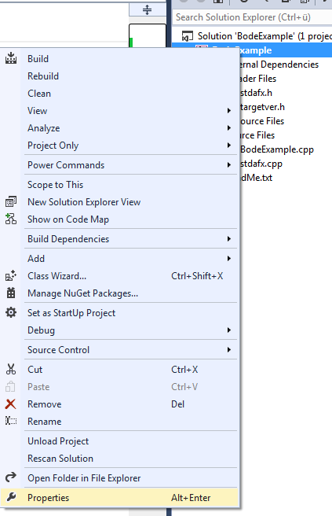Click the Show on Code Map icon
This screenshot has width=332, height=516.
[x=11, y=219]
